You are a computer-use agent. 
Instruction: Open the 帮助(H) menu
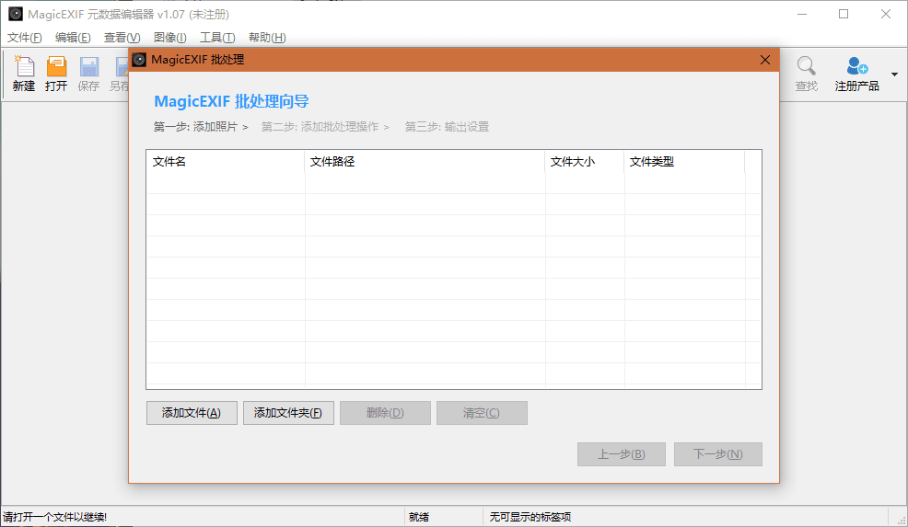pyautogui.click(x=267, y=38)
